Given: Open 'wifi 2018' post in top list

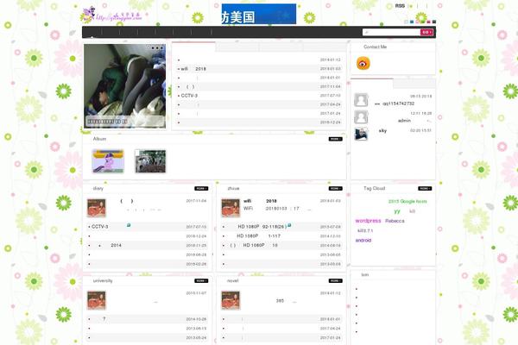Looking at the screenshot, I should [x=193, y=69].
